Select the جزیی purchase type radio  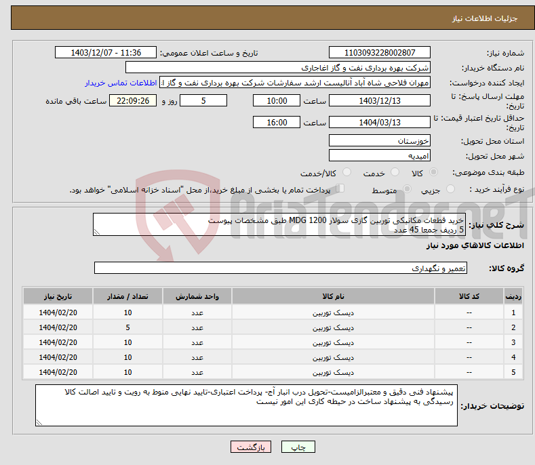[450, 188]
